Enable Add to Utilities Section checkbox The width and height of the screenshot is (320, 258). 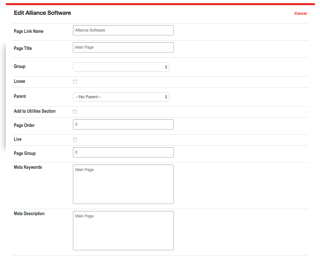pyautogui.click(x=75, y=112)
